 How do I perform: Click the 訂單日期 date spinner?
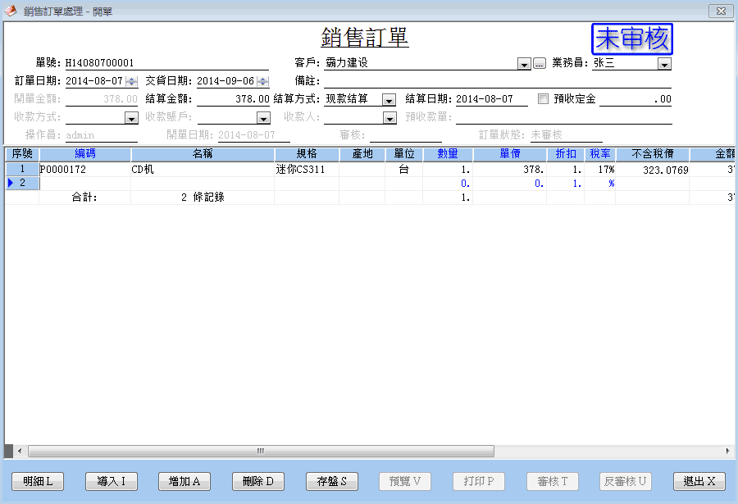click(131, 81)
